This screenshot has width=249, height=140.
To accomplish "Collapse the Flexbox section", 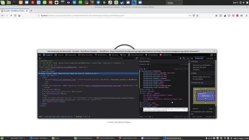I will (x=191, y=61).
